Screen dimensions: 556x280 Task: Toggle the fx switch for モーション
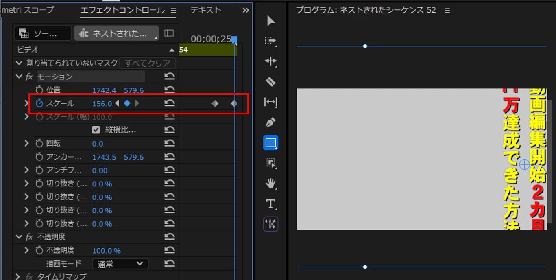tap(29, 77)
